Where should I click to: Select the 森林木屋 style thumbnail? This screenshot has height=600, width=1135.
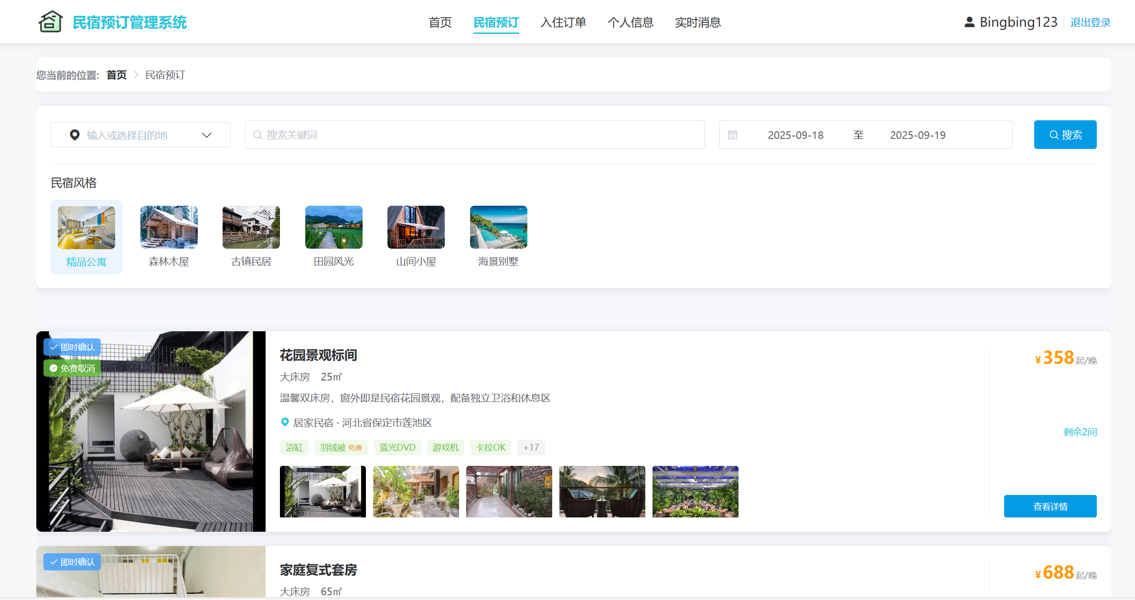click(169, 227)
